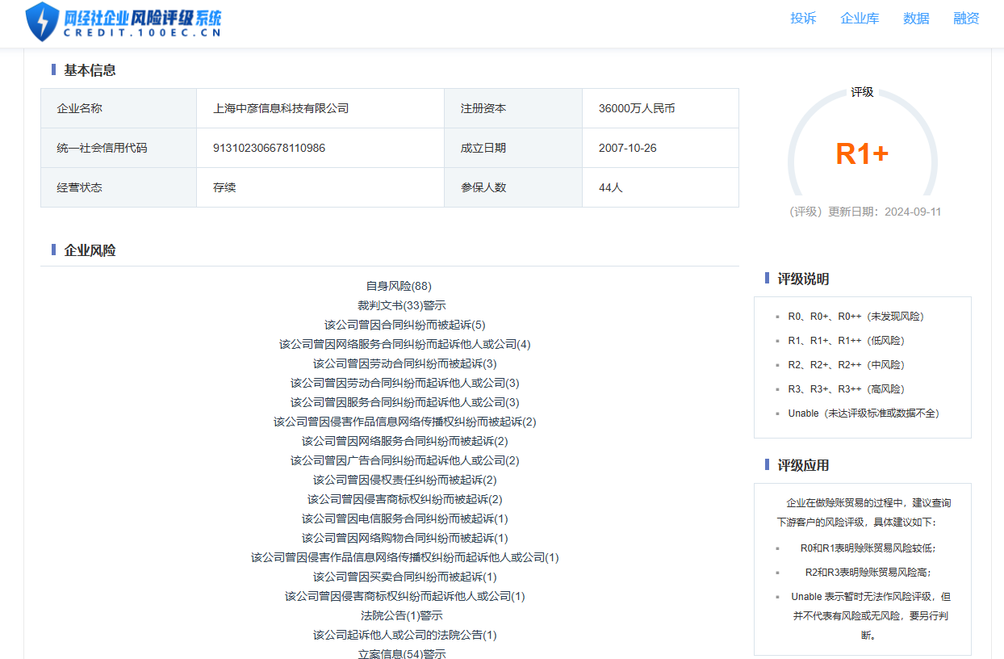This screenshot has width=1004, height=659.
Task: Expand 立案信息(54)警示 section
Action: click(402, 653)
